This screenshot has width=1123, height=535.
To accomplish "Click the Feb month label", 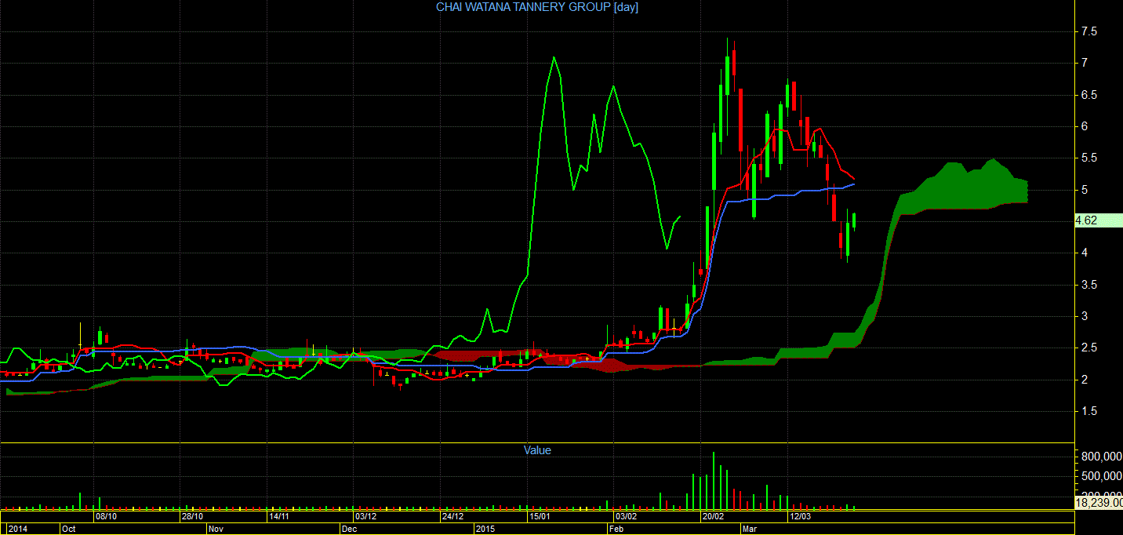I will 618,529.
